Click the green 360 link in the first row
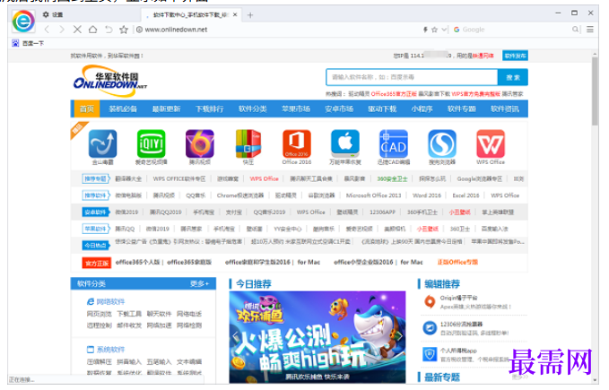 [x=392, y=179]
